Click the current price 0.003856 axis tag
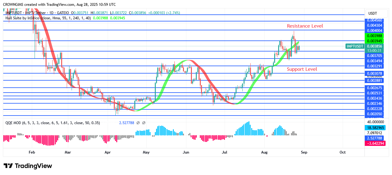The image size is (392, 175). 375,46
